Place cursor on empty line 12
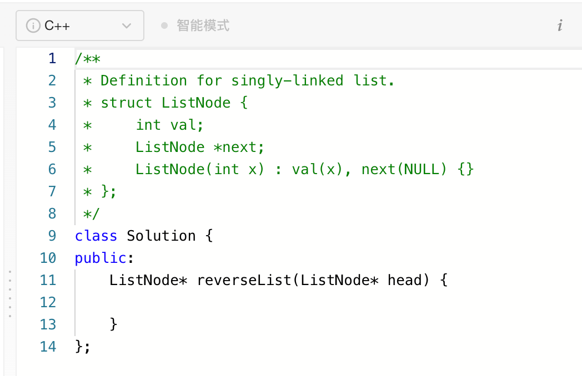Screen dimensions: 582x376 [x=222, y=302]
